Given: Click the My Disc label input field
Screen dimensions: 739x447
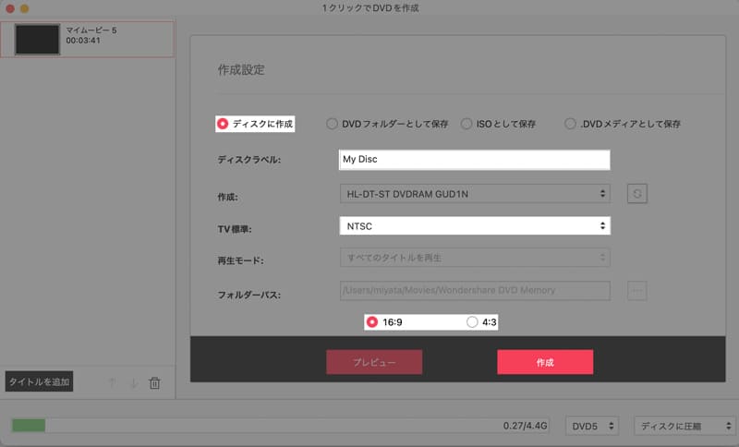Looking at the screenshot, I should (x=475, y=160).
